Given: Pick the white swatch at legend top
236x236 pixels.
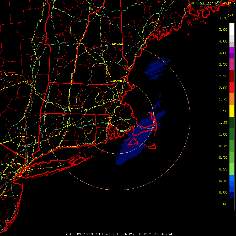Looking at the screenshot, I should click(x=232, y=29).
